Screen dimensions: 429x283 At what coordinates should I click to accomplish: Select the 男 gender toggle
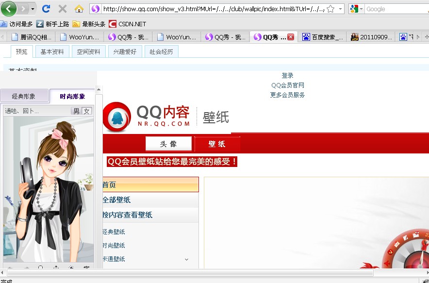pyautogui.click(x=76, y=111)
